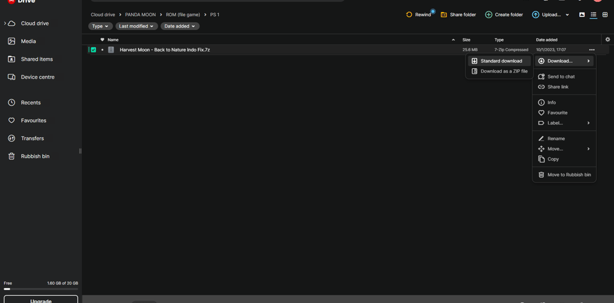Open column settings gear
Screen dimensions: 614x303
[607, 40]
